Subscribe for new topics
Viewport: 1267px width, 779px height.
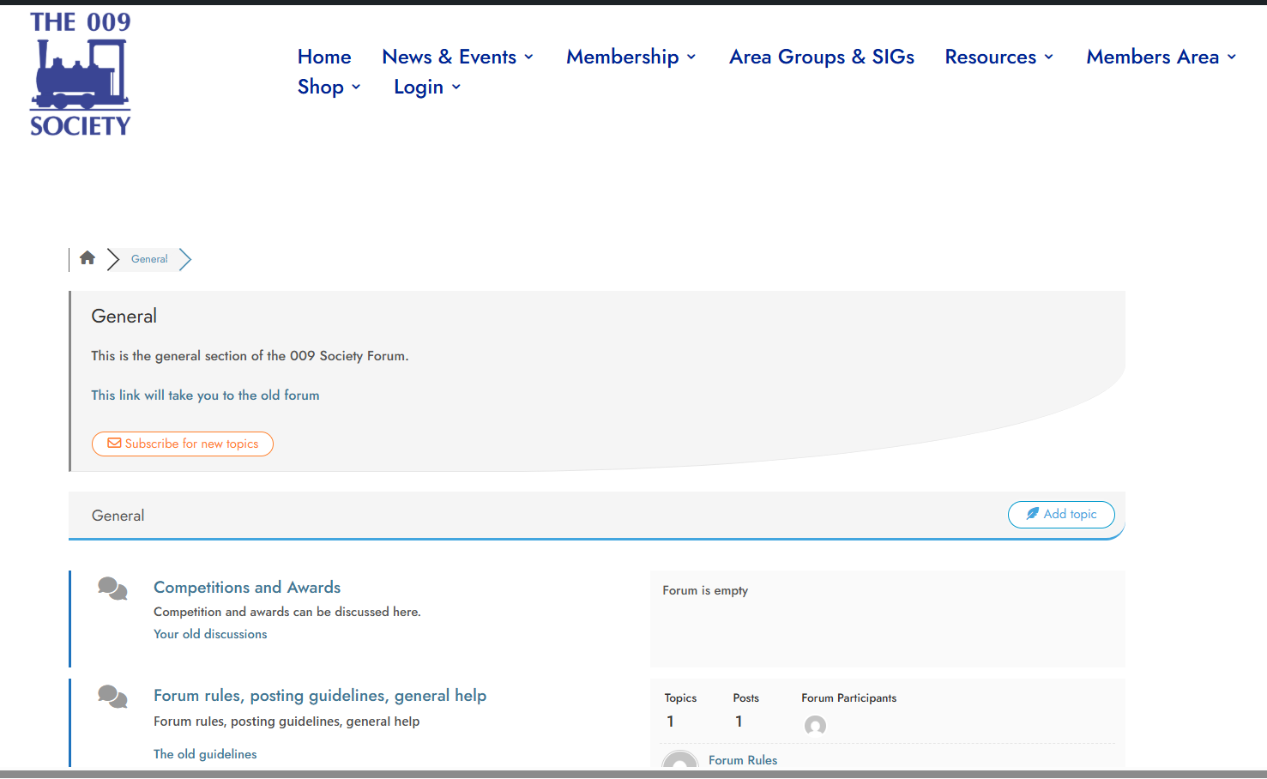pos(183,444)
